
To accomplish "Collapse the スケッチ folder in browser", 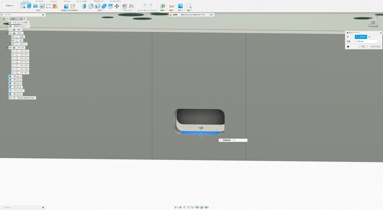I will (x=7, y=47).
